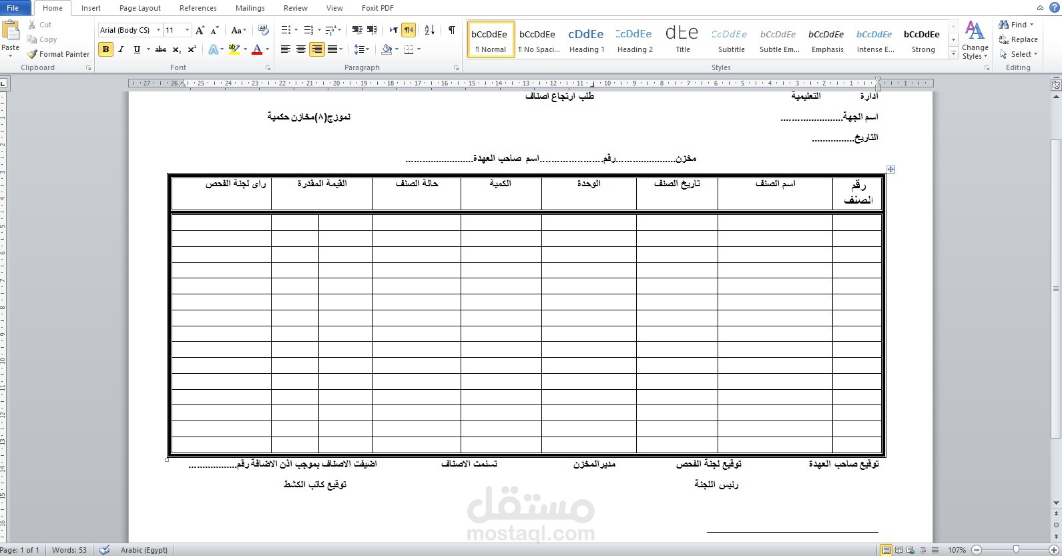The image size is (1062, 556).
Task: Click Increase Indent icon
Action: pyautogui.click(x=372, y=30)
